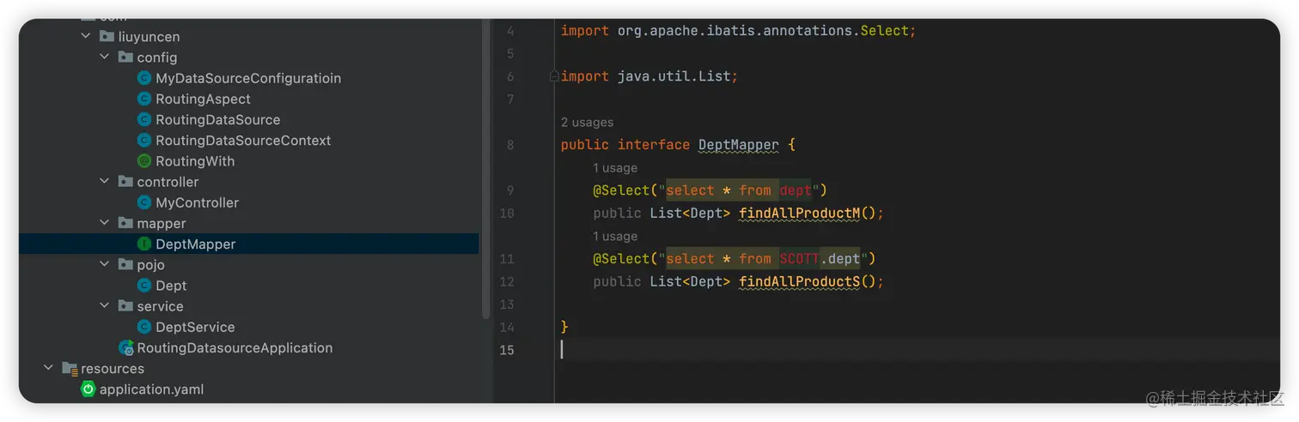The image size is (1299, 422).
Task: Open RoutingDataSourceContext in the tree
Action: tap(243, 140)
